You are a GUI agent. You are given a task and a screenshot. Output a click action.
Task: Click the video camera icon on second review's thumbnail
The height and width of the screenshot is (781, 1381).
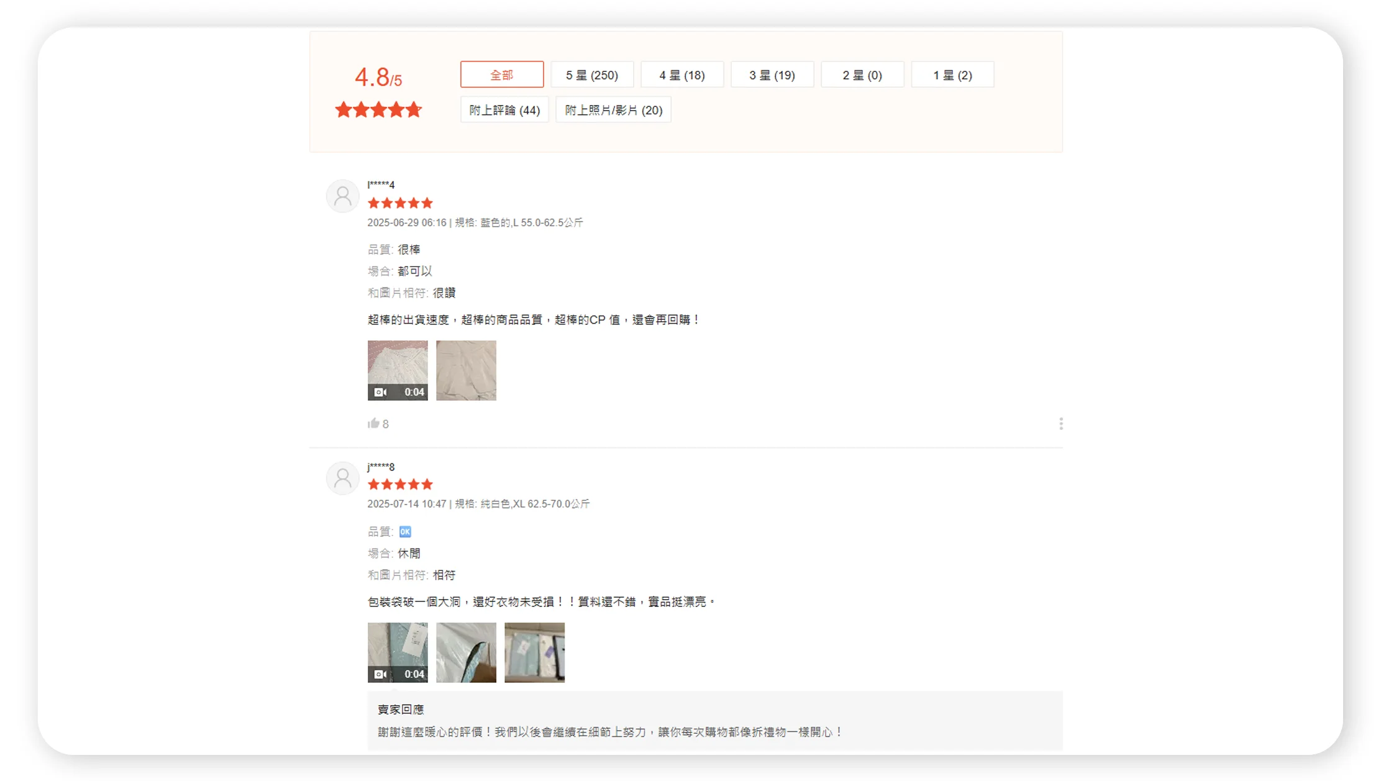(380, 674)
